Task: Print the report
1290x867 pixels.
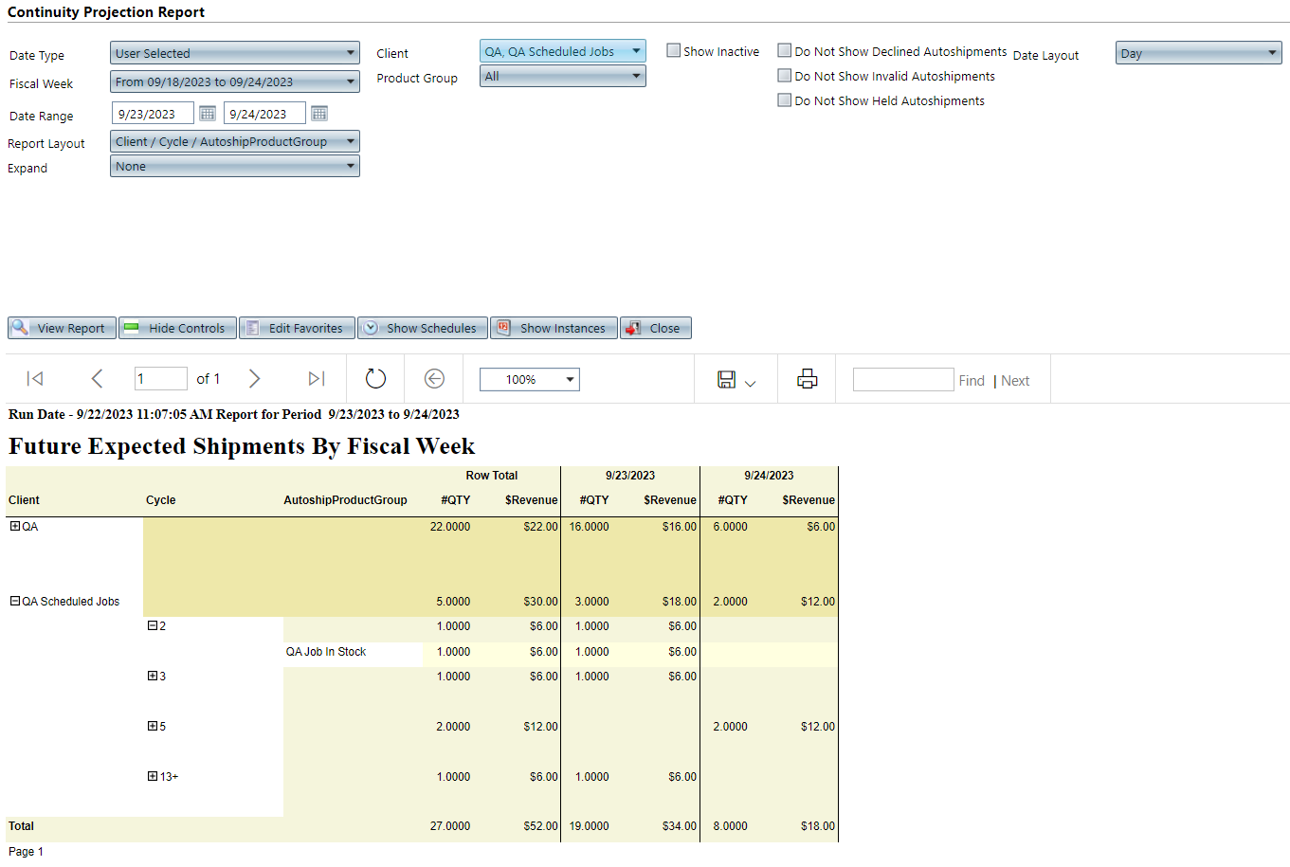Action: coord(808,379)
